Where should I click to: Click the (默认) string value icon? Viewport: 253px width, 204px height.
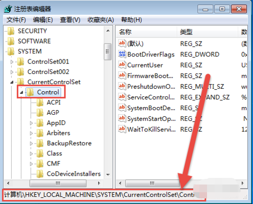pos(122,44)
